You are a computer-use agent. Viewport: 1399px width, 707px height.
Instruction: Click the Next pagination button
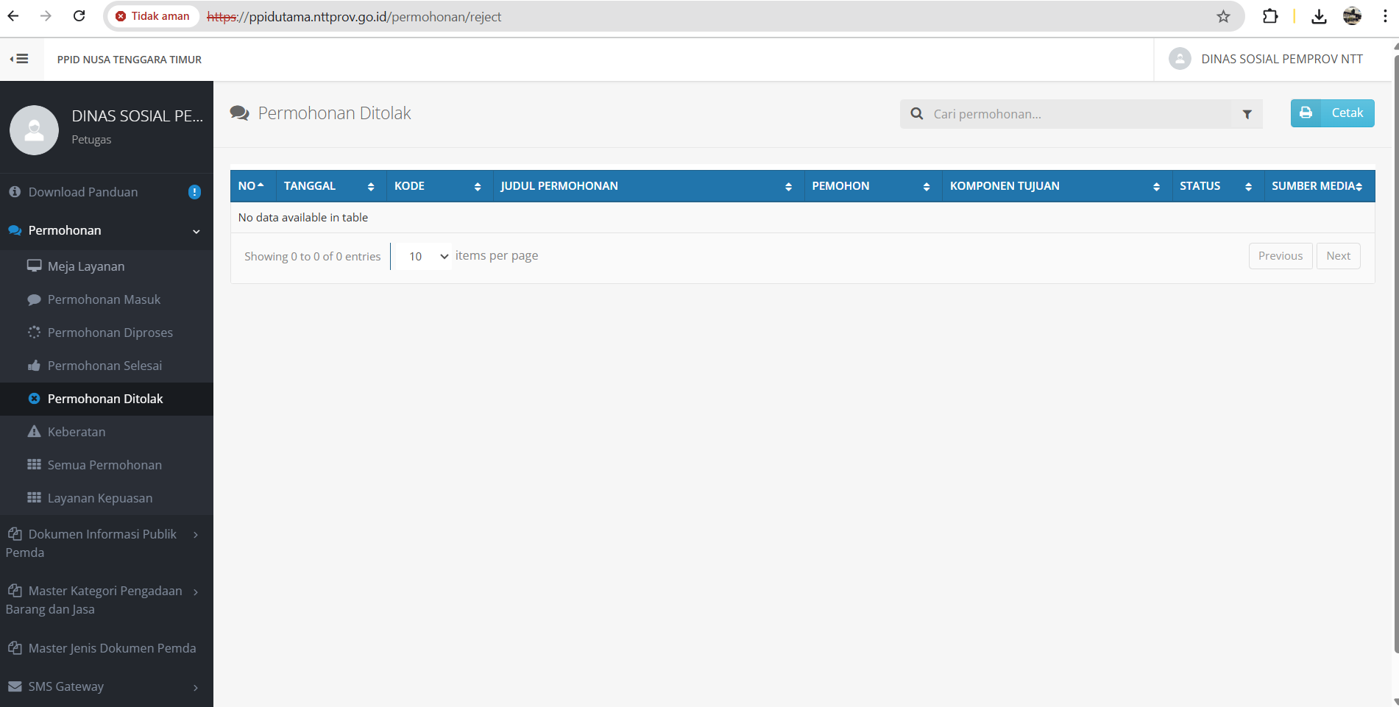click(1338, 256)
